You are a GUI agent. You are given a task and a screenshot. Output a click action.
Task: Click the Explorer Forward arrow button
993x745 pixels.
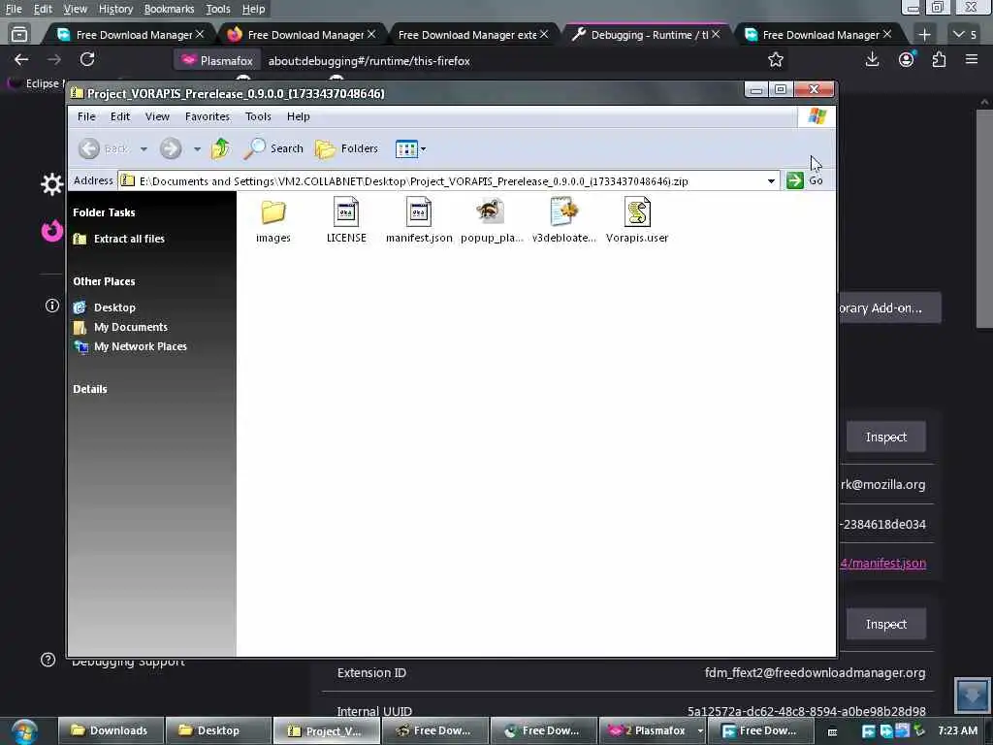pyautogui.click(x=171, y=148)
